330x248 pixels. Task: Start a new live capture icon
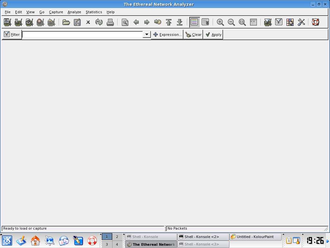click(29, 22)
